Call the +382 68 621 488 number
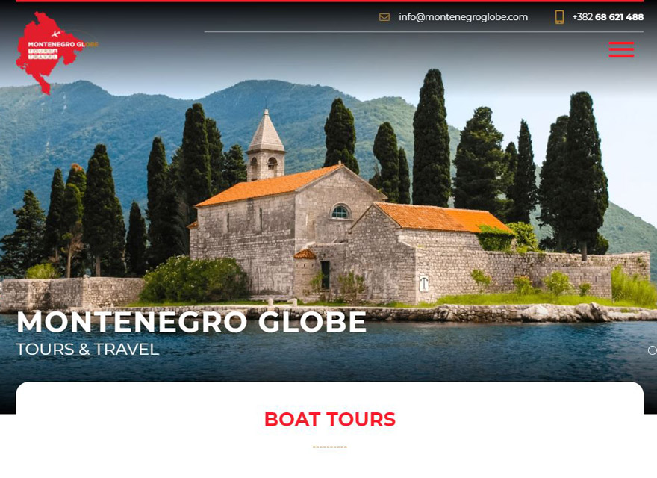Screen dimensions: 657x478 (608, 17)
